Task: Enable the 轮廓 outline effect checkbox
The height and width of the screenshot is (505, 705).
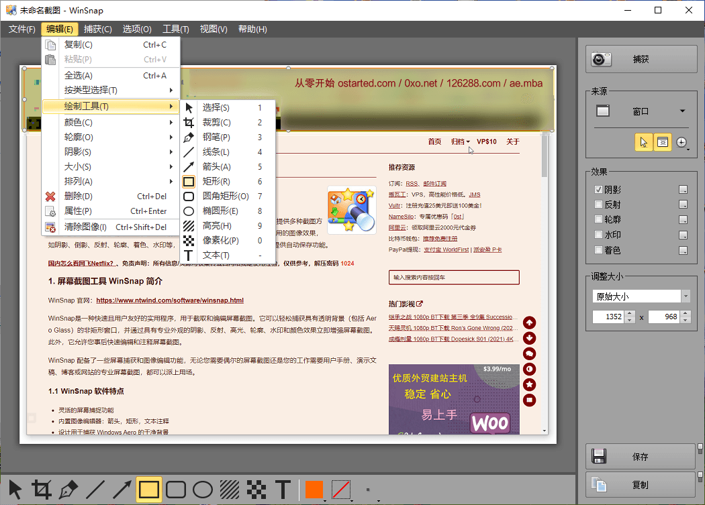Action: coord(598,219)
